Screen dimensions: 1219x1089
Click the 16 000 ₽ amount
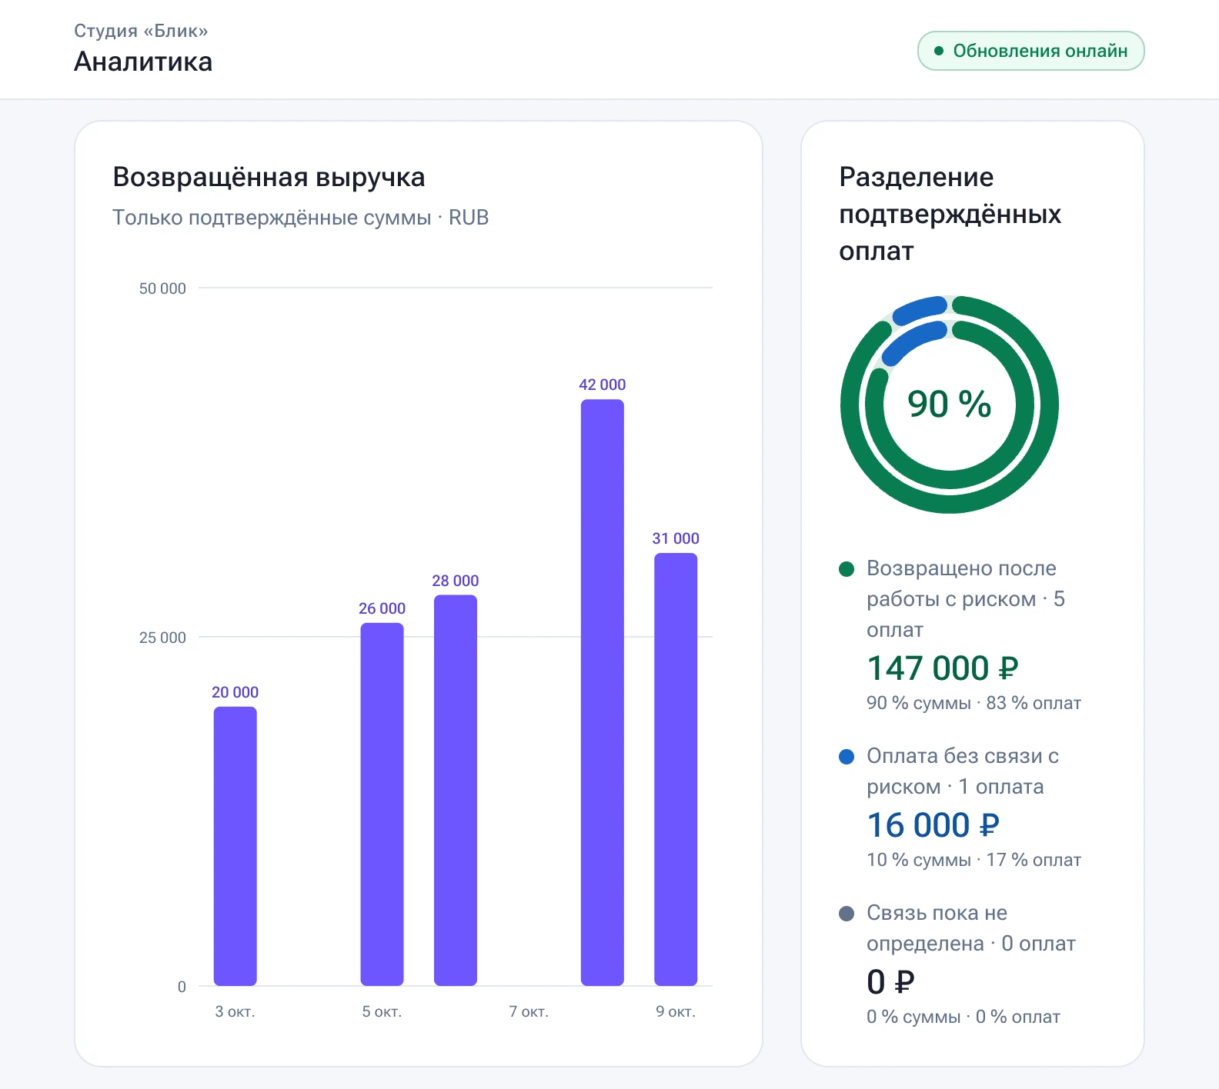coord(933,825)
